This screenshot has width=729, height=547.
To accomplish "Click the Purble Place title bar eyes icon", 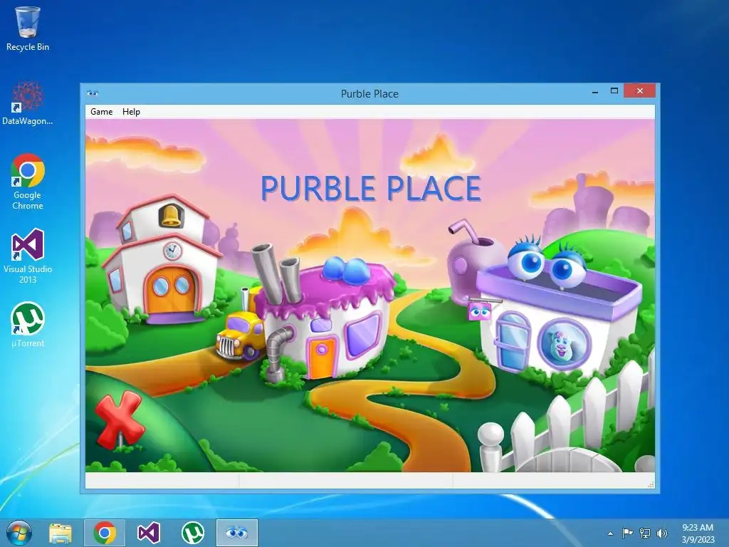I will point(93,93).
